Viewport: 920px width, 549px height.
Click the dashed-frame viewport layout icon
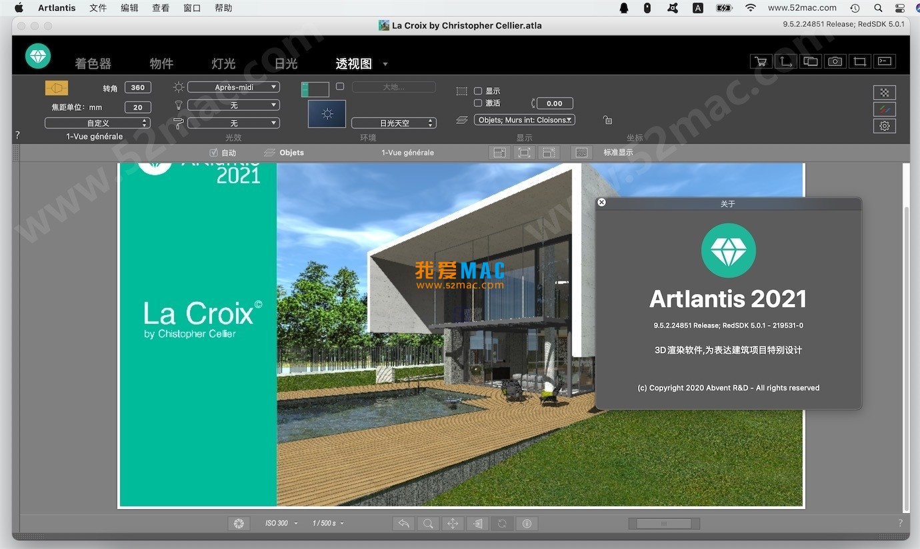[x=549, y=153]
